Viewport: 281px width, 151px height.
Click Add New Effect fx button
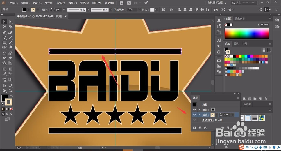(205, 127)
